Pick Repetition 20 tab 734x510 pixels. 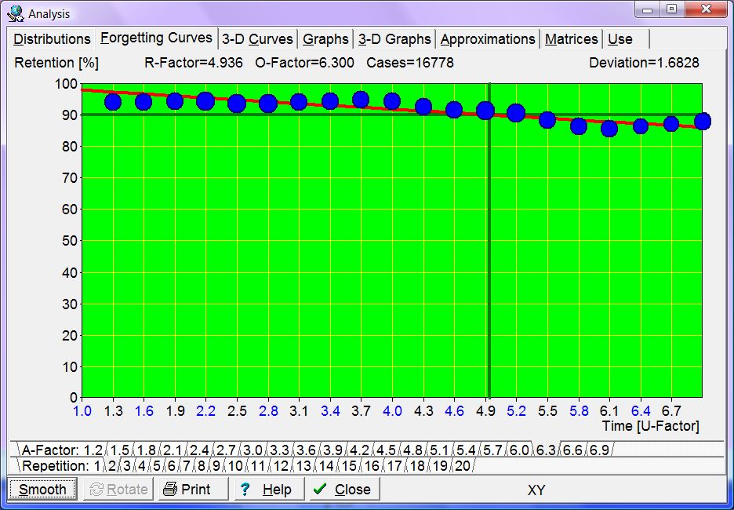coord(463,466)
